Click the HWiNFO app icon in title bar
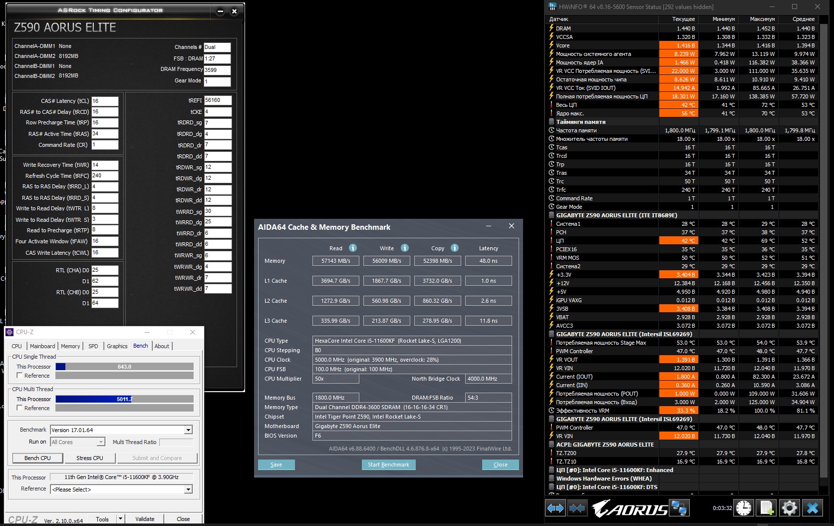The image size is (834, 526). tap(552, 6)
